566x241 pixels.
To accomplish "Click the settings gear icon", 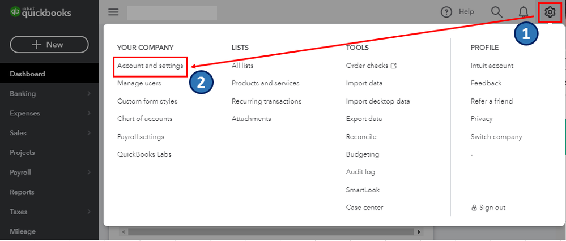I will 550,12.
